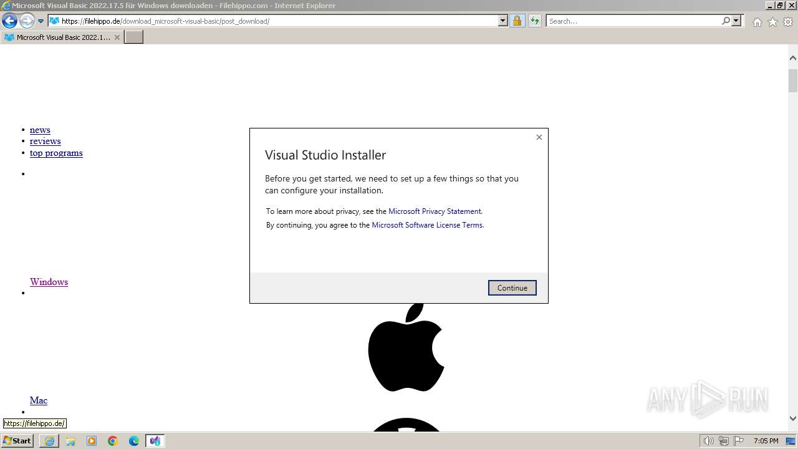Open the search provider dropdown arrow
This screenshot has width=798, height=449.
click(736, 21)
